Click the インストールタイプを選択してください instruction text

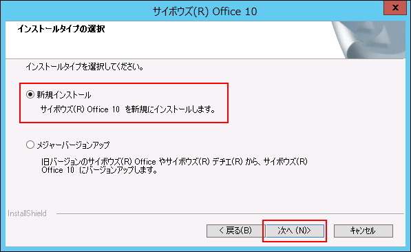[x=85, y=67]
